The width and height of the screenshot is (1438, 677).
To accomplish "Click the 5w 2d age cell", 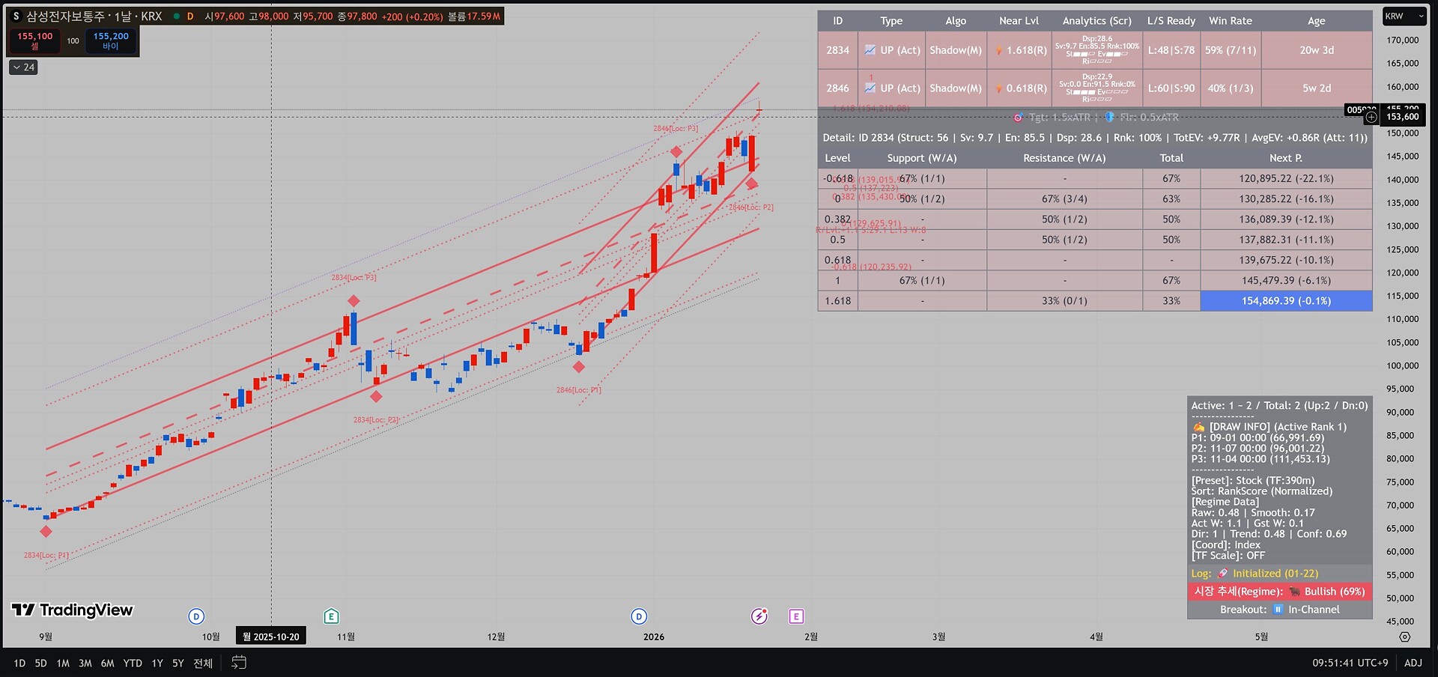I will [x=1317, y=88].
